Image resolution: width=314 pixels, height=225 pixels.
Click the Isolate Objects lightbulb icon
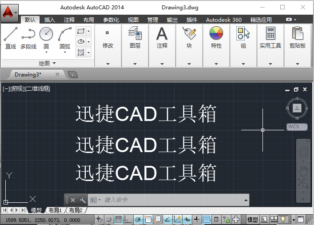(x=283, y=219)
